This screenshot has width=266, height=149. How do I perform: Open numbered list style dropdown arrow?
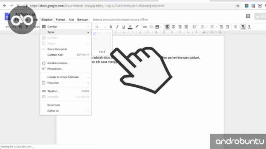[x=207, y=27]
